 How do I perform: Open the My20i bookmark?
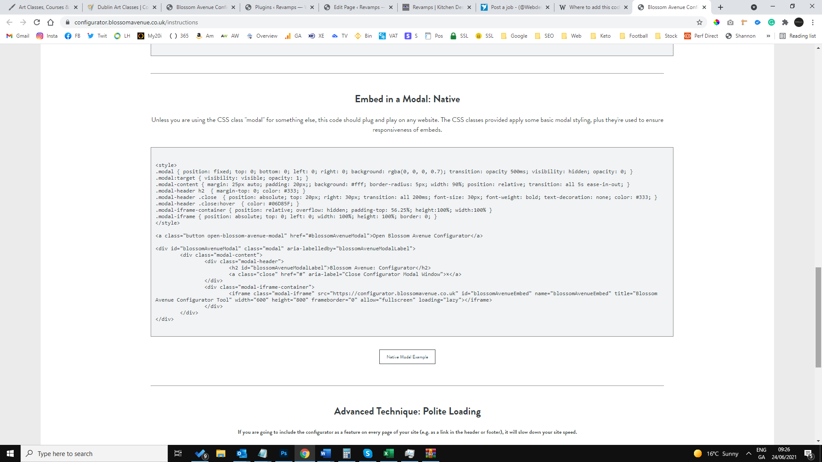click(149, 36)
